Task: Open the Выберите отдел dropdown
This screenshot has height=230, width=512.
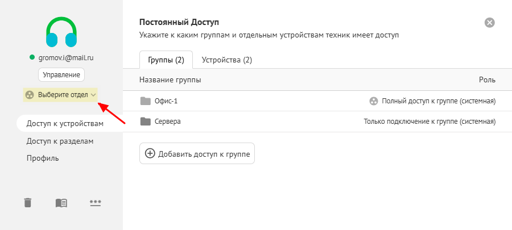Action: [x=61, y=95]
